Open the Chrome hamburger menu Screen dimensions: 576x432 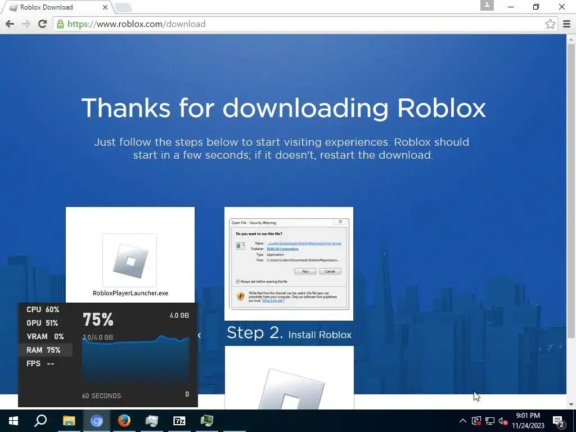coord(566,24)
